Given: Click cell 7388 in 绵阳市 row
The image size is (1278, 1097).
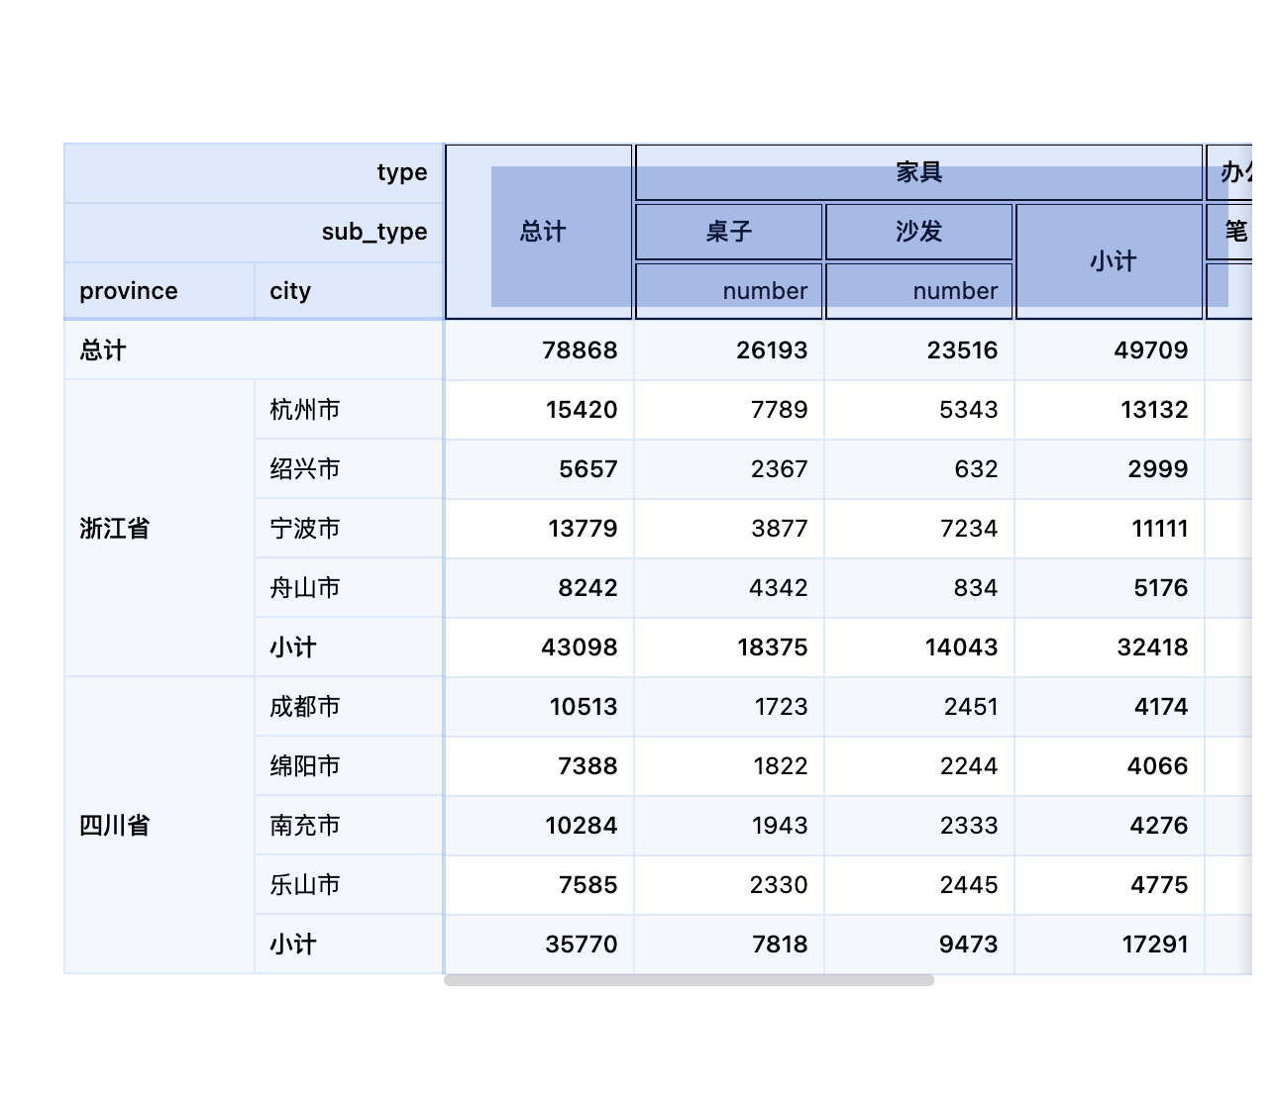Looking at the screenshot, I should click(x=539, y=766).
